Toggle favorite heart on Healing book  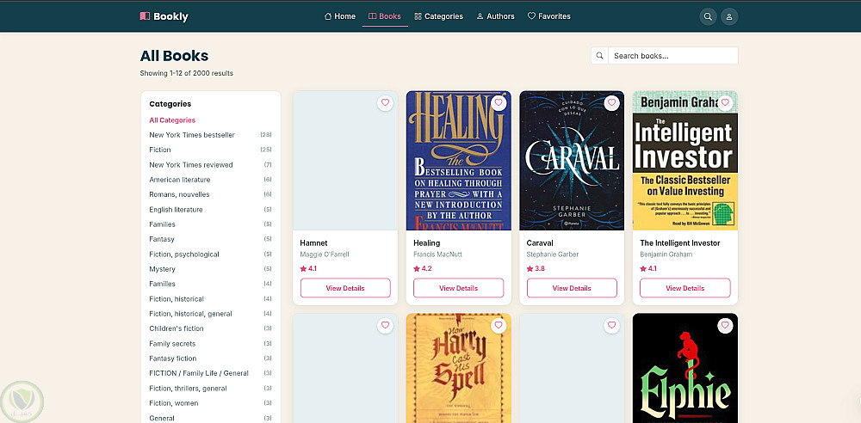[x=498, y=102]
